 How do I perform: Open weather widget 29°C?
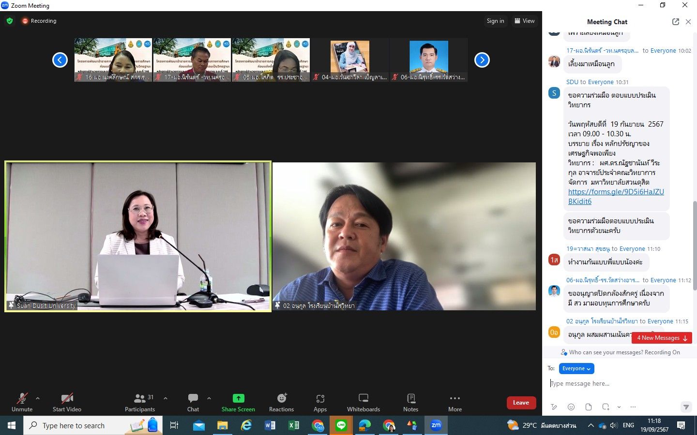click(x=542, y=425)
